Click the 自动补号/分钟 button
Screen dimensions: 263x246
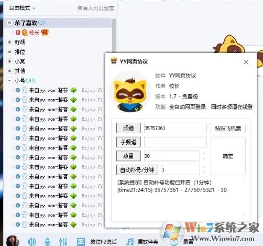[137, 170]
